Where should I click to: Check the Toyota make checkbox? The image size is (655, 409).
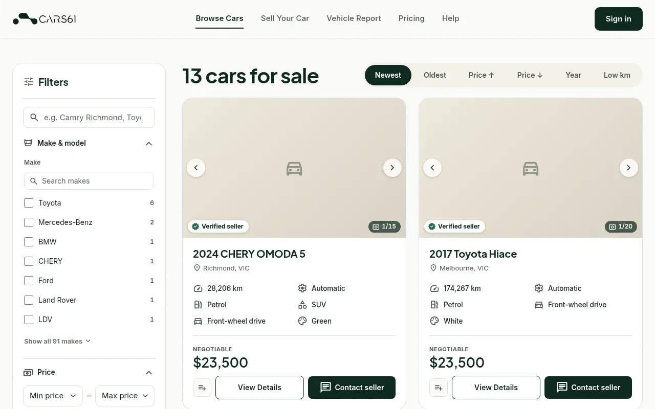point(29,203)
